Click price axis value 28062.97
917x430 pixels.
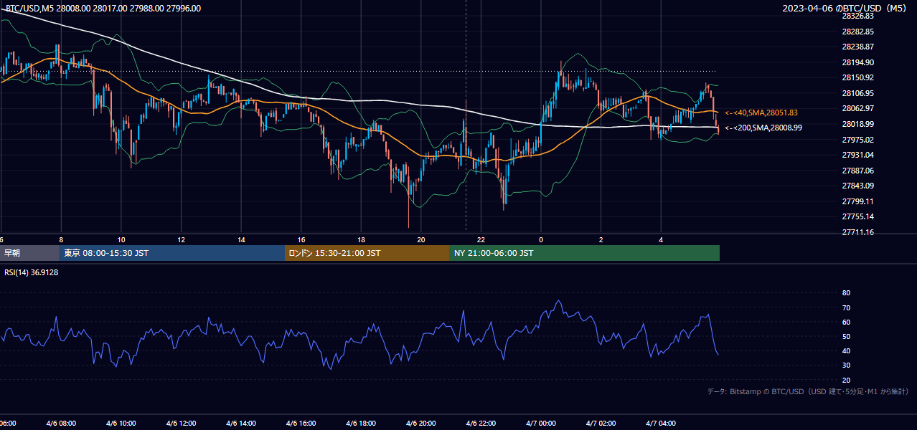tap(857, 108)
